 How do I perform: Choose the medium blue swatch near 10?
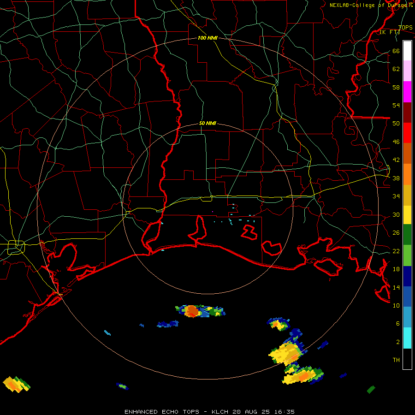coord(407,296)
